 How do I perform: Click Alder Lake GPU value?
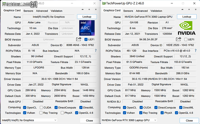click(34, 22)
